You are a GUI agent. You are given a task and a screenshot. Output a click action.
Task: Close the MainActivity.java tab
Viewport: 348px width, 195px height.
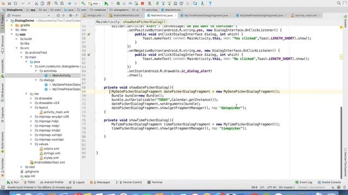(175, 16)
